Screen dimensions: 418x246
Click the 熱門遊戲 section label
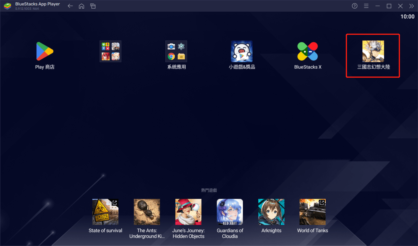tap(209, 190)
